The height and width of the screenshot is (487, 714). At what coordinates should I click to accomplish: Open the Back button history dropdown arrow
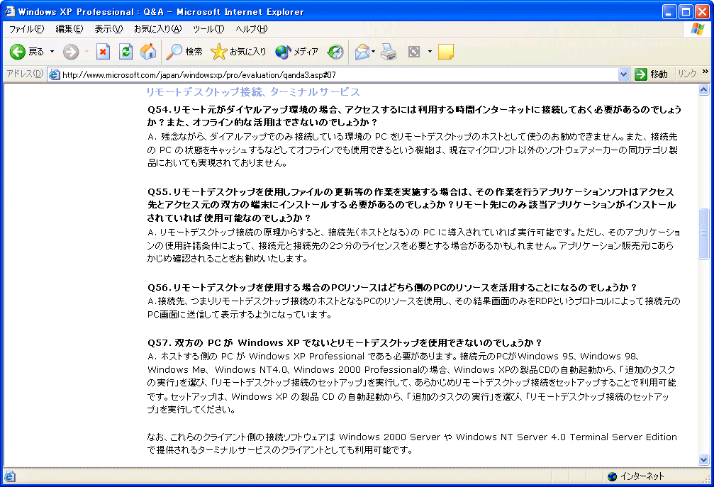[52, 52]
